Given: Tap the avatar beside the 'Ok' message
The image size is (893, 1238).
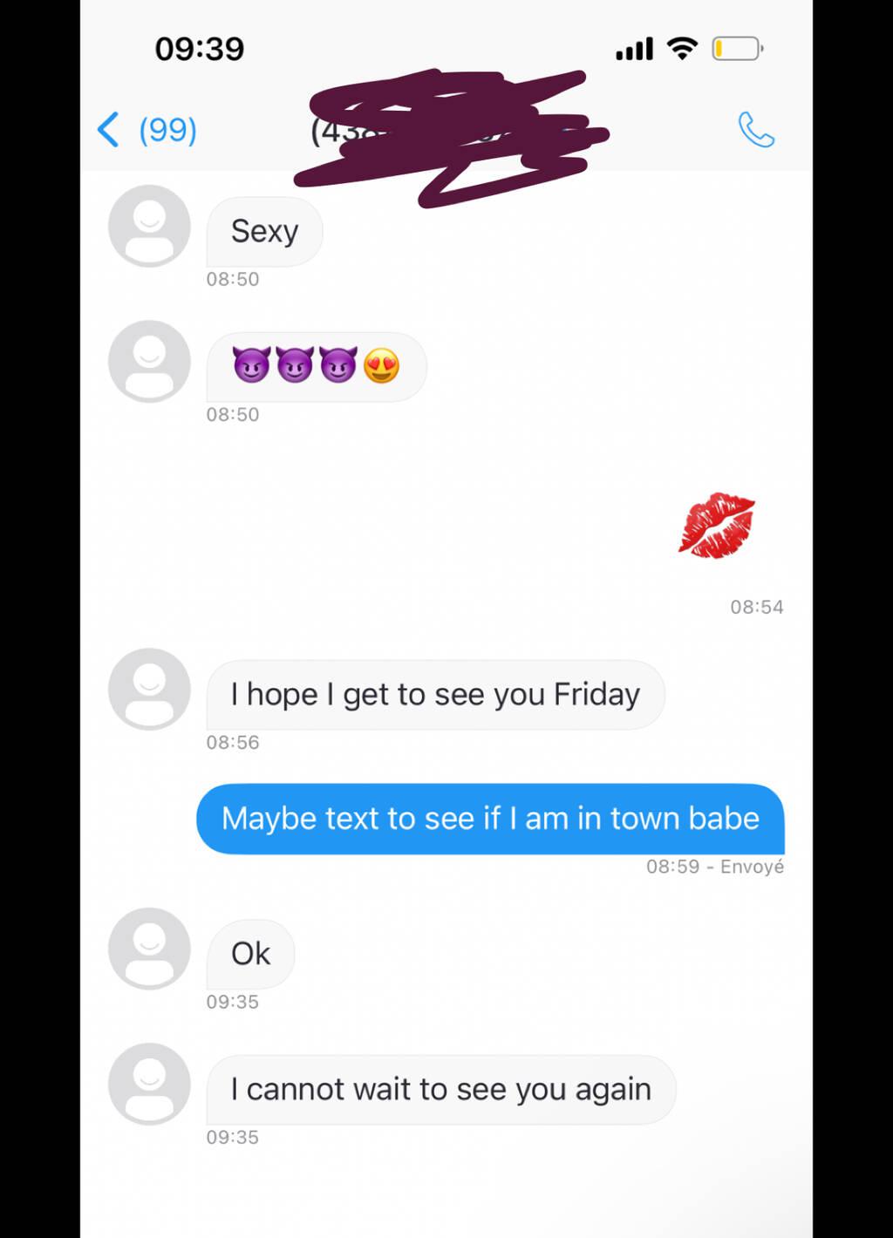Looking at the screenshot, I should tap(149, 949).
